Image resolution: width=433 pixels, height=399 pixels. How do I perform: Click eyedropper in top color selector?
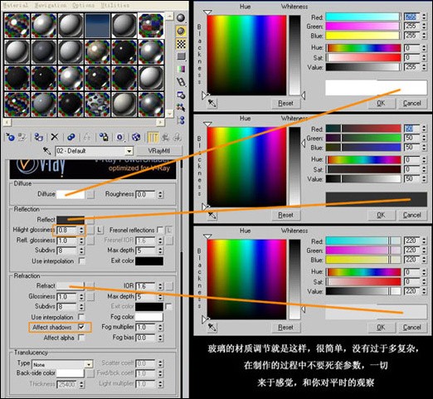click(x=212, y=103)
